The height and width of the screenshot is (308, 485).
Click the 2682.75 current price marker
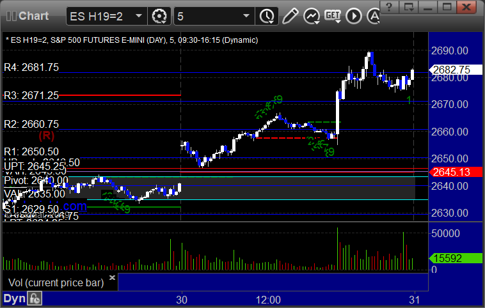pyautogui.click(x=456, y=70)
